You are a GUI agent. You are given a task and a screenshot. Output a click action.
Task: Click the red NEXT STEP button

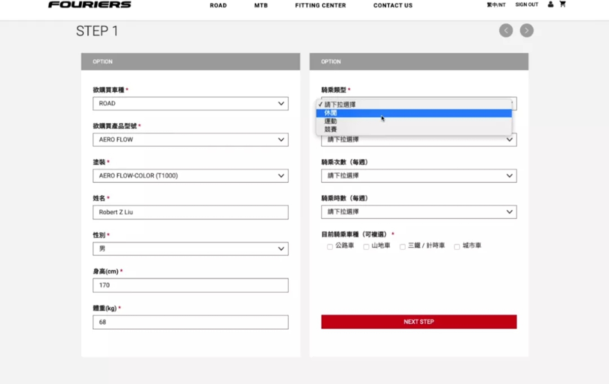pos(419,322)
